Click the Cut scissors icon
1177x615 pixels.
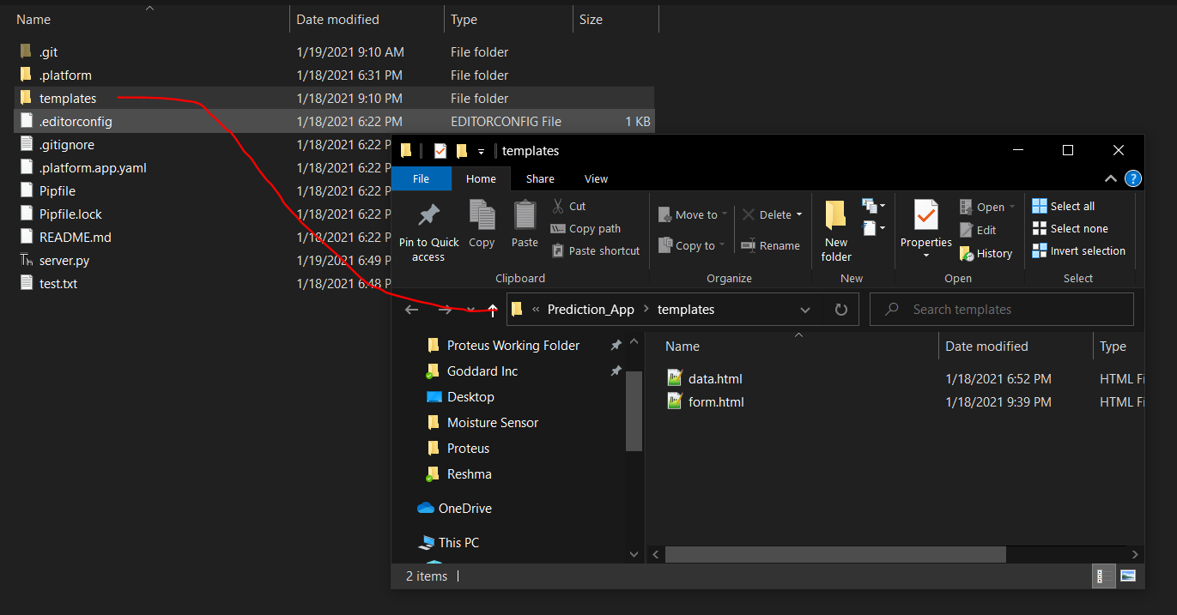(x=558, y=206)
